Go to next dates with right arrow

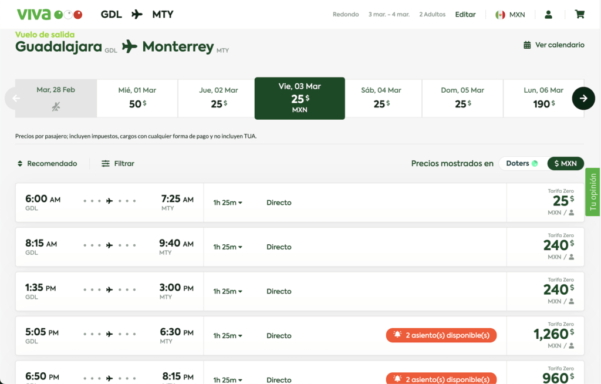583,99
